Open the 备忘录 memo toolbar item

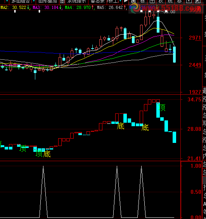coord(97,2)
